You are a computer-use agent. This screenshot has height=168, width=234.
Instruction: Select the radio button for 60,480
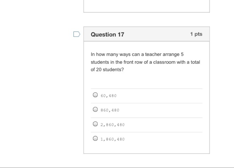(95, 95)
